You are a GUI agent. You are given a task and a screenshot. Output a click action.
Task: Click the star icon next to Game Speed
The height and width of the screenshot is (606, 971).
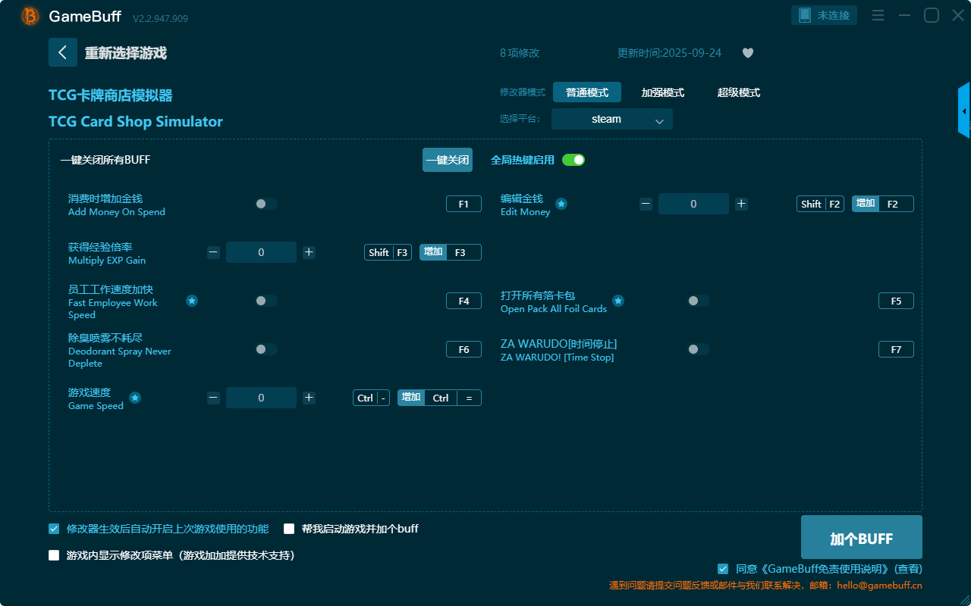click(x=135, y=398)
